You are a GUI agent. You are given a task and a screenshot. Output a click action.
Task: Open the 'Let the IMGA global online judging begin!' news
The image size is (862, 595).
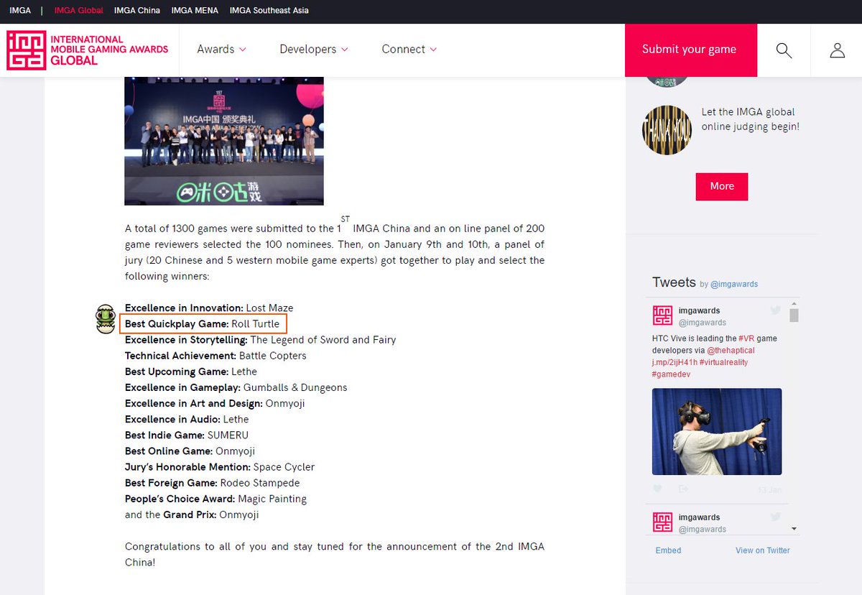coord(750,119)
